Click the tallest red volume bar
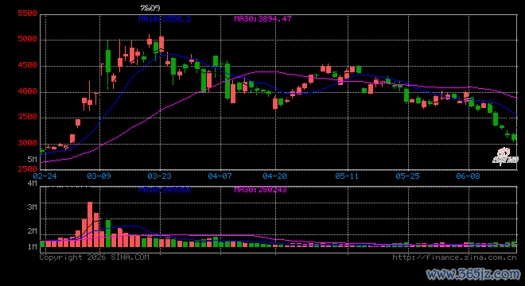 point(90,225)
